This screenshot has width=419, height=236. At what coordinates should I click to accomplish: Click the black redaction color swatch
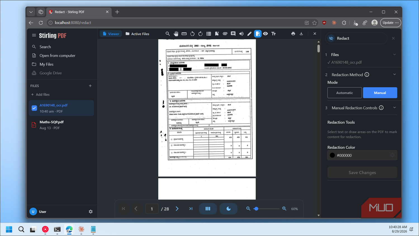[332, 155]
